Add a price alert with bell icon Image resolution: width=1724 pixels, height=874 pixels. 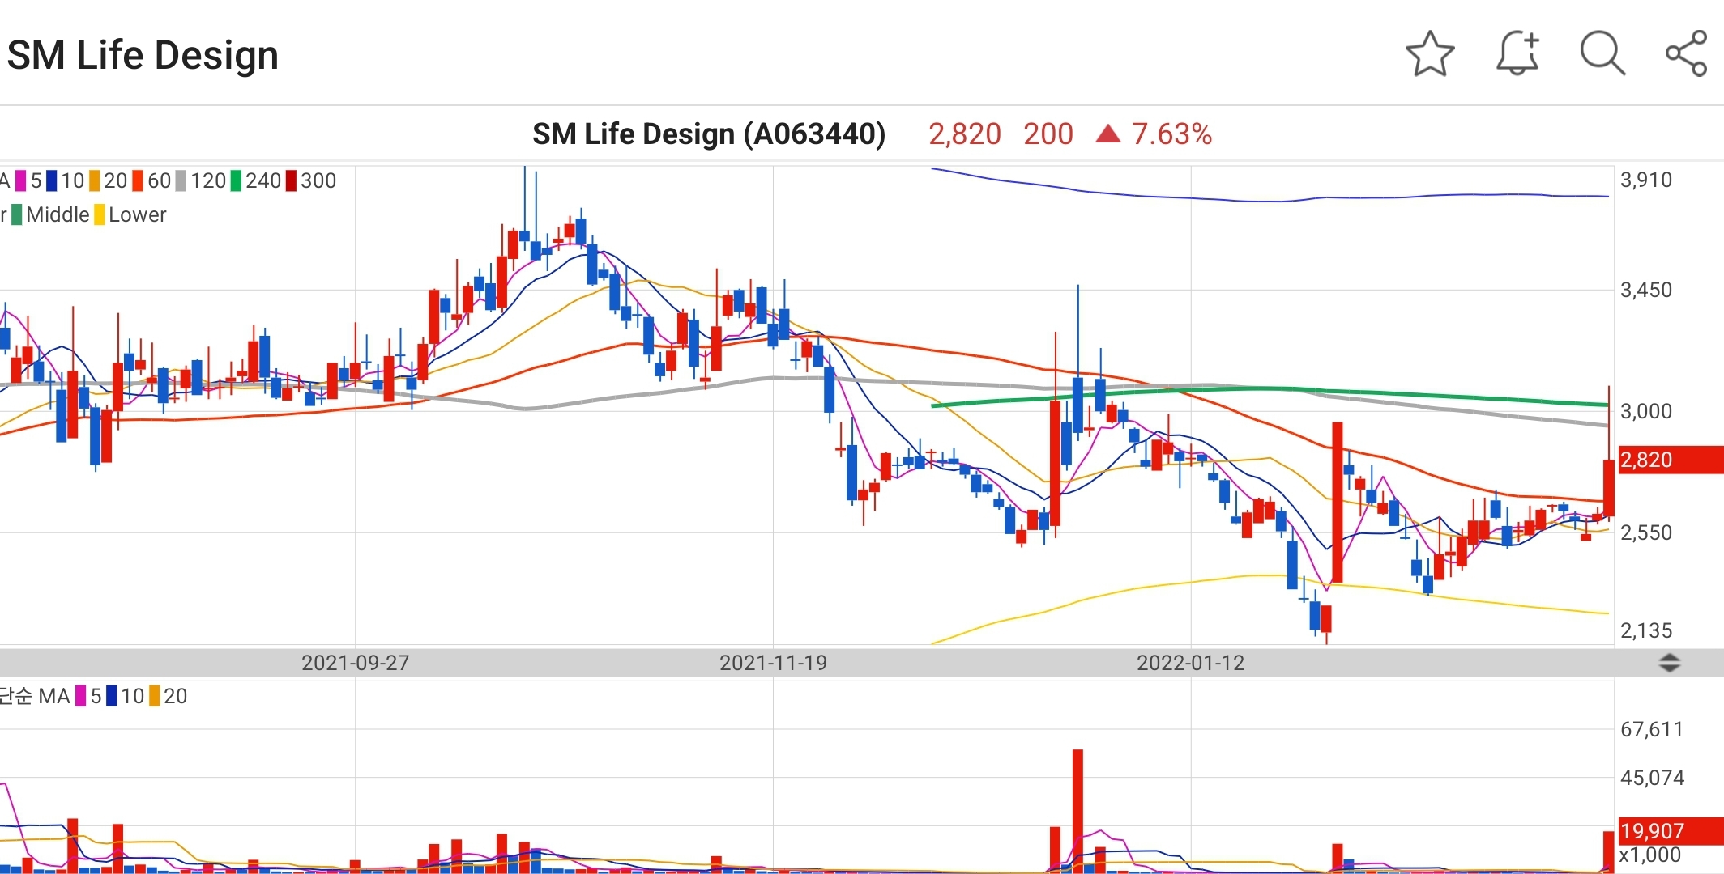[x=1517, y=54]
